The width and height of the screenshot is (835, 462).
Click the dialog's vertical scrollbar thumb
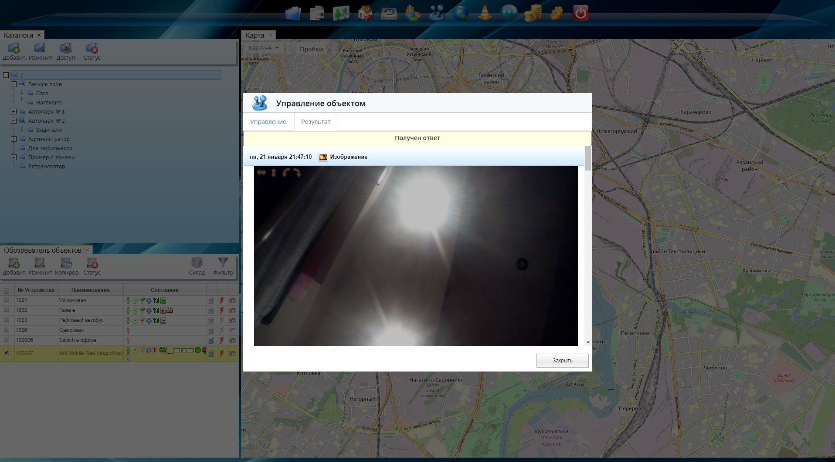(588, 158)
